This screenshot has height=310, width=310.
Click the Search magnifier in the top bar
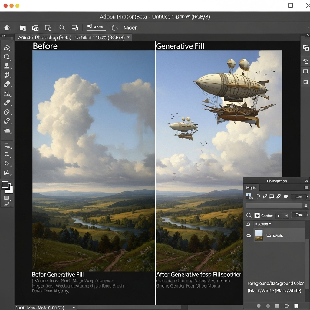(62, 28)
